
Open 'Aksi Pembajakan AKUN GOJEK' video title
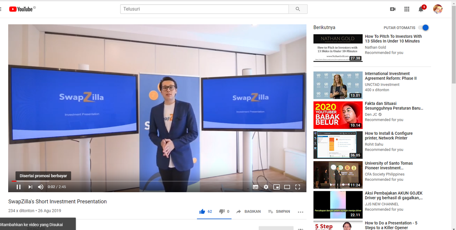click(x=394, y=196)
